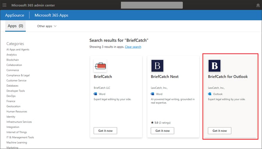
Task: Choose the Developer Tools category
Action: (x=16, y=91)
